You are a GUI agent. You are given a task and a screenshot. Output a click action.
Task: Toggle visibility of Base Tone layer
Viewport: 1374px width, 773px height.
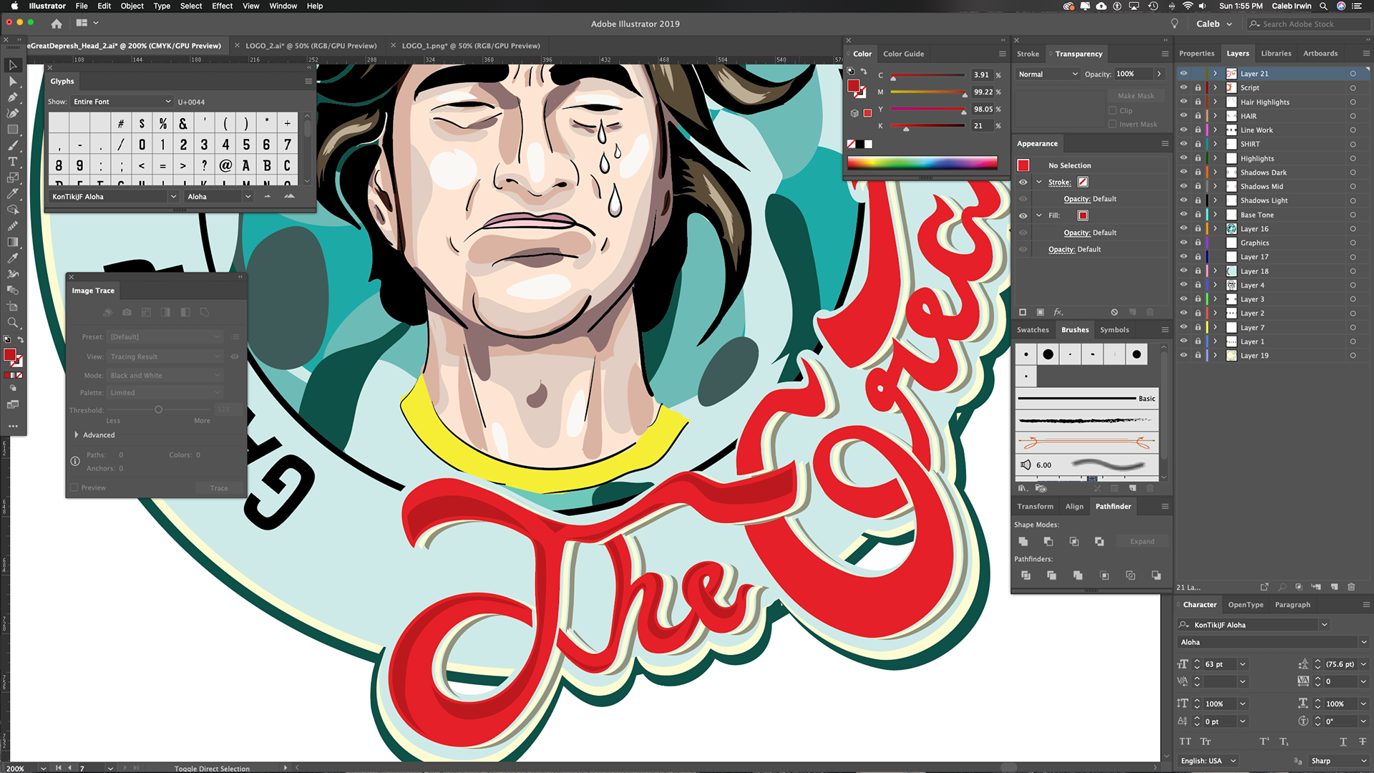coord(1184,215)
